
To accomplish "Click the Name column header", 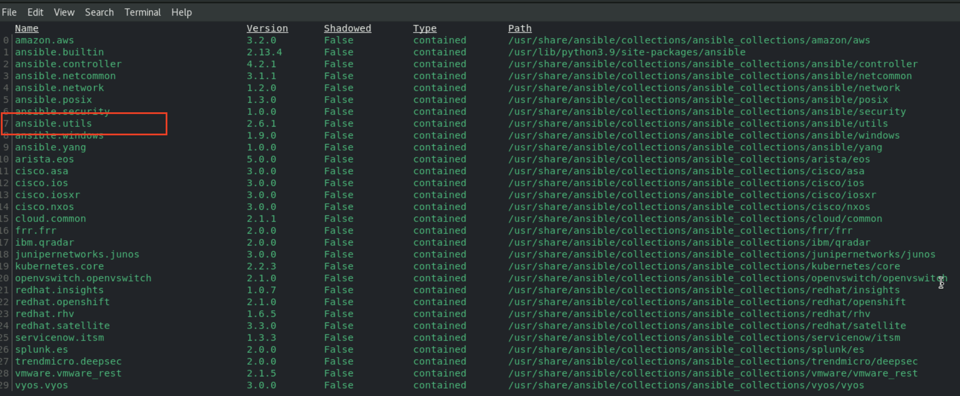I will click(x=27, y=28).
